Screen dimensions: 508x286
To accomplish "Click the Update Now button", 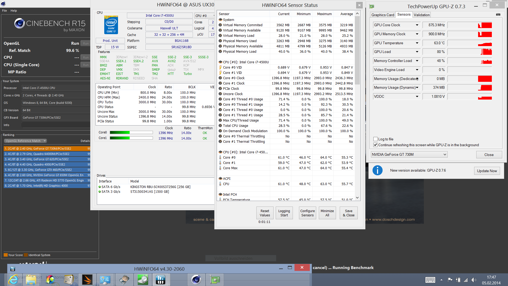I will 487,171.
